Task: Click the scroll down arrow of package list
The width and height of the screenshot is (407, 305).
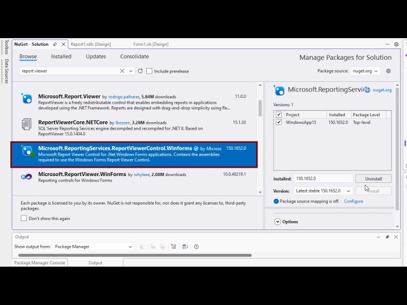Action: point(260,192)
